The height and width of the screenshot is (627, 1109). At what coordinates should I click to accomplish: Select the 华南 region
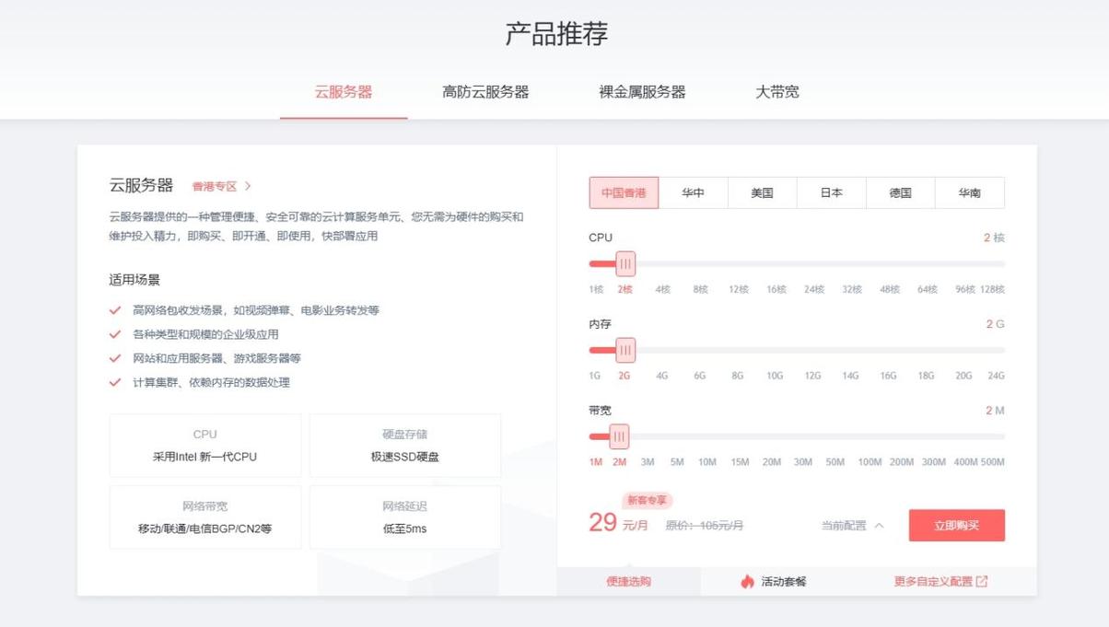tap(969, 192)
